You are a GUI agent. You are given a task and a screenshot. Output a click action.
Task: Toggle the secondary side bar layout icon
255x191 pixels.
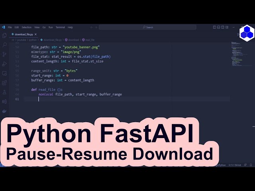(223, 27)
